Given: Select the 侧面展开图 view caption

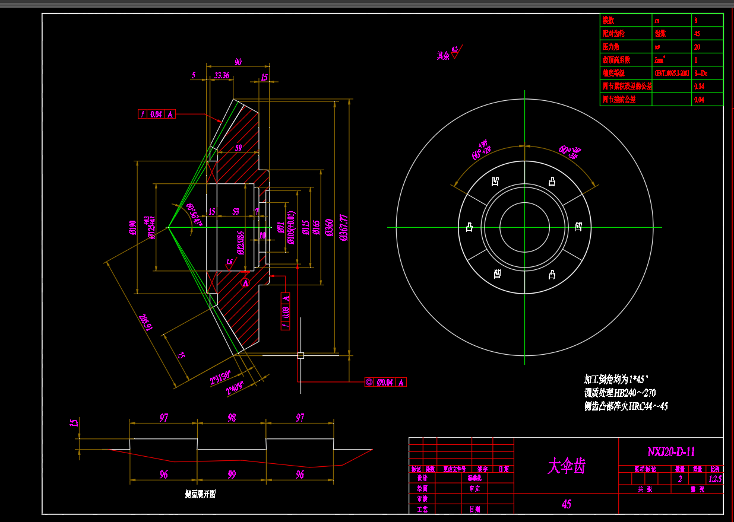Looking at the screenshot, I should pyautogui.click(x=200, y=494).
